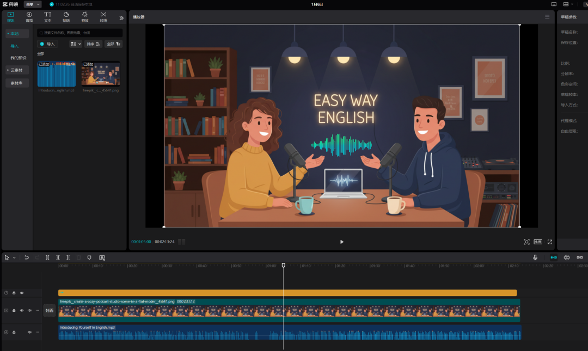Expand more panels with double chevron
Image resolution: width=588 pixels, height=351 pixels.
click(x=121, y=17)
